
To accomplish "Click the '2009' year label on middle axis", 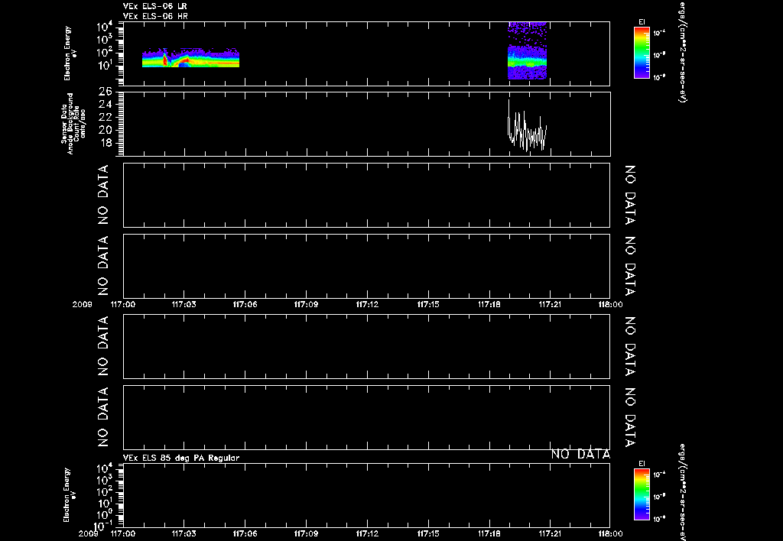I will pyautogui.click(x=82, y=304).
